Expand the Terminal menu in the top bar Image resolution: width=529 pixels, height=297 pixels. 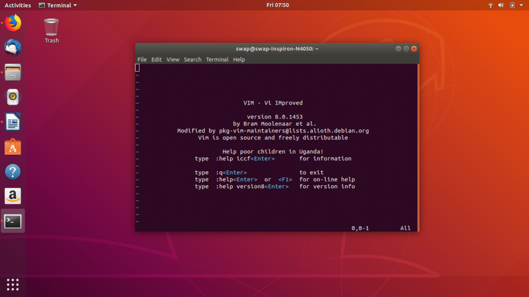[57, 5]
